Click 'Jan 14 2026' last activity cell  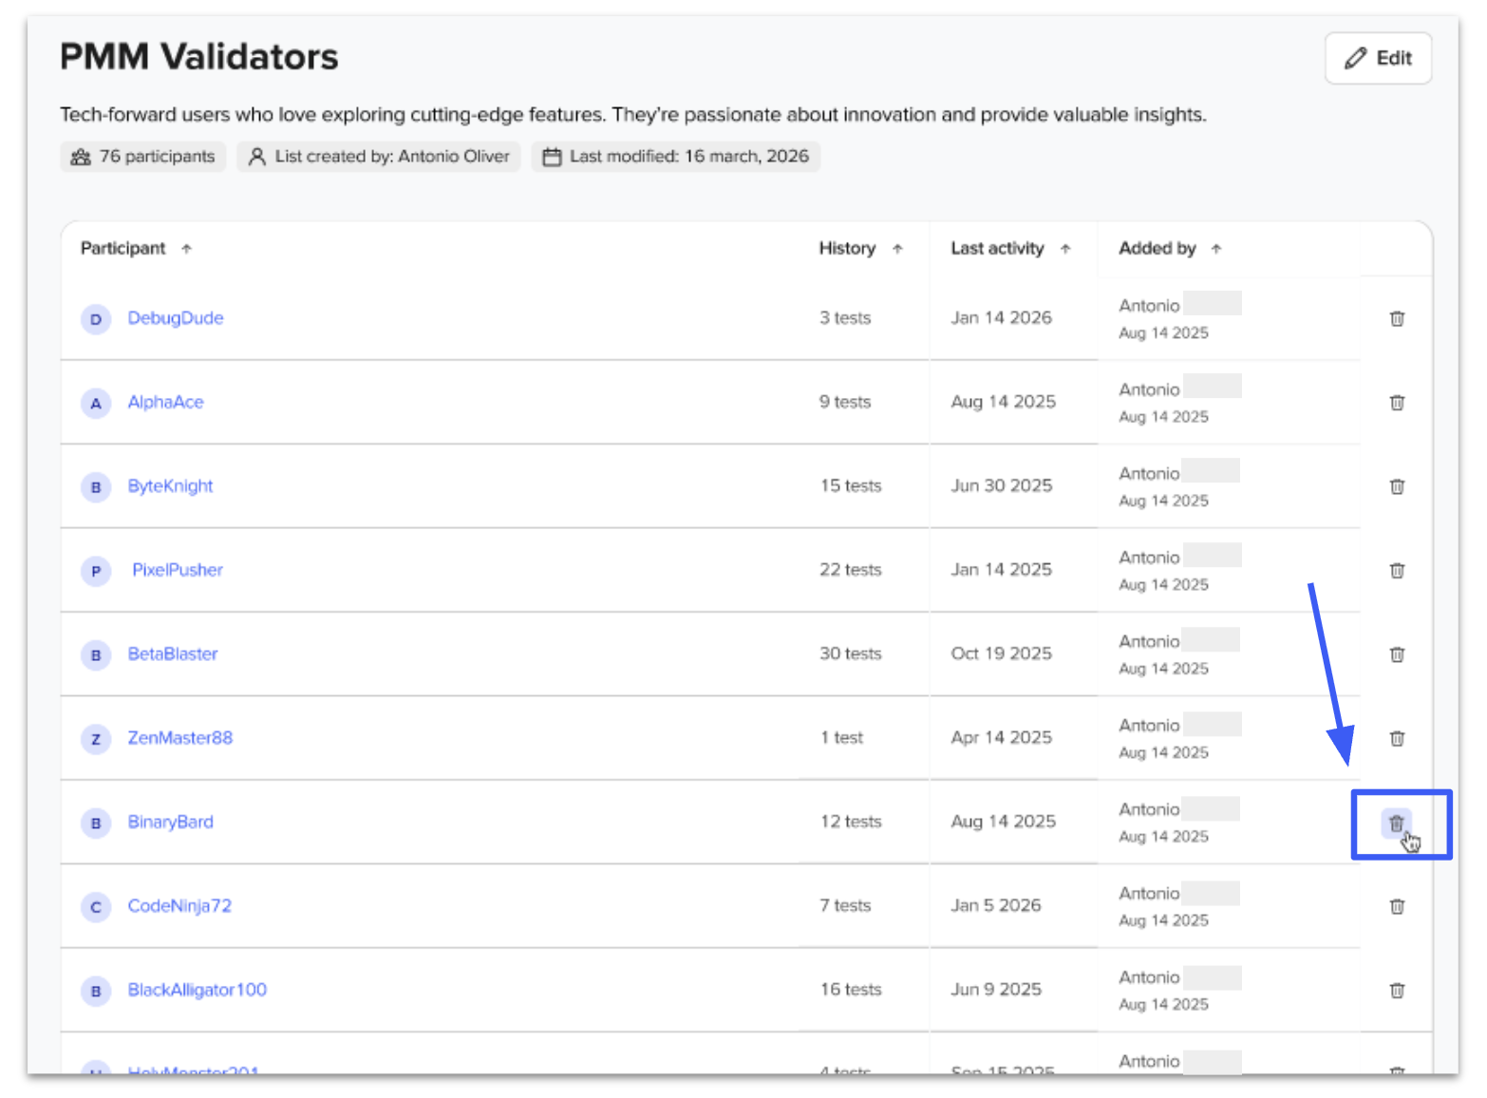(x=1002, y=318)
